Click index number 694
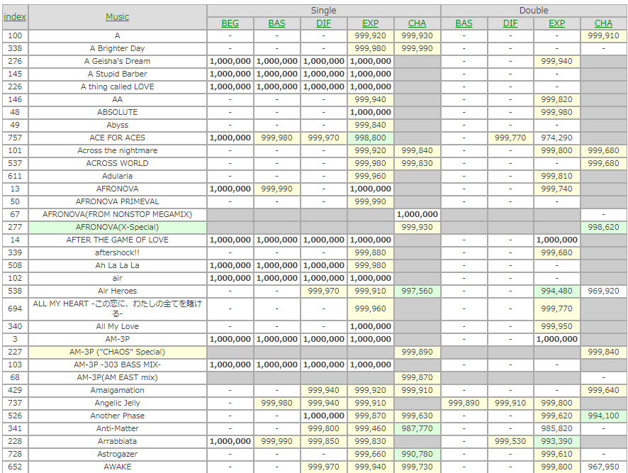628x473 pixels. tap(15, 308)
